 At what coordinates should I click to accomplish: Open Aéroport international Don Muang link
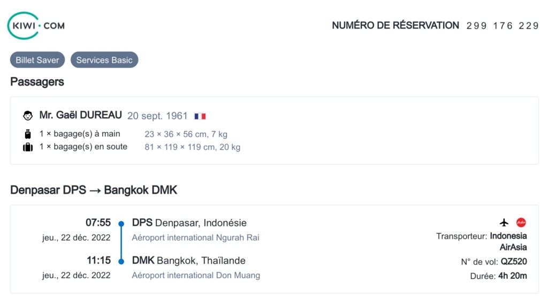click(x=196, y=276)
